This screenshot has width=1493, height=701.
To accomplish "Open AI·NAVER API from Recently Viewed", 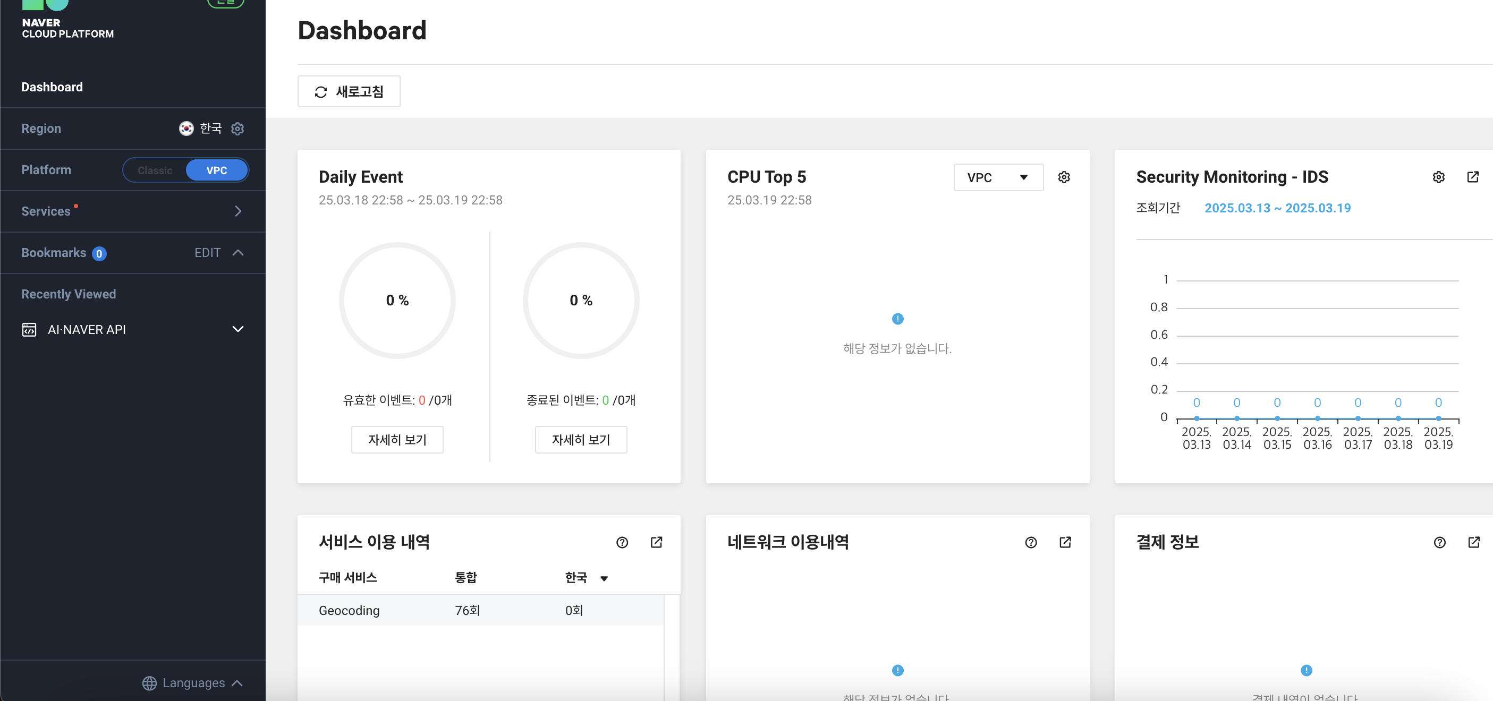I will coord(133,330).
